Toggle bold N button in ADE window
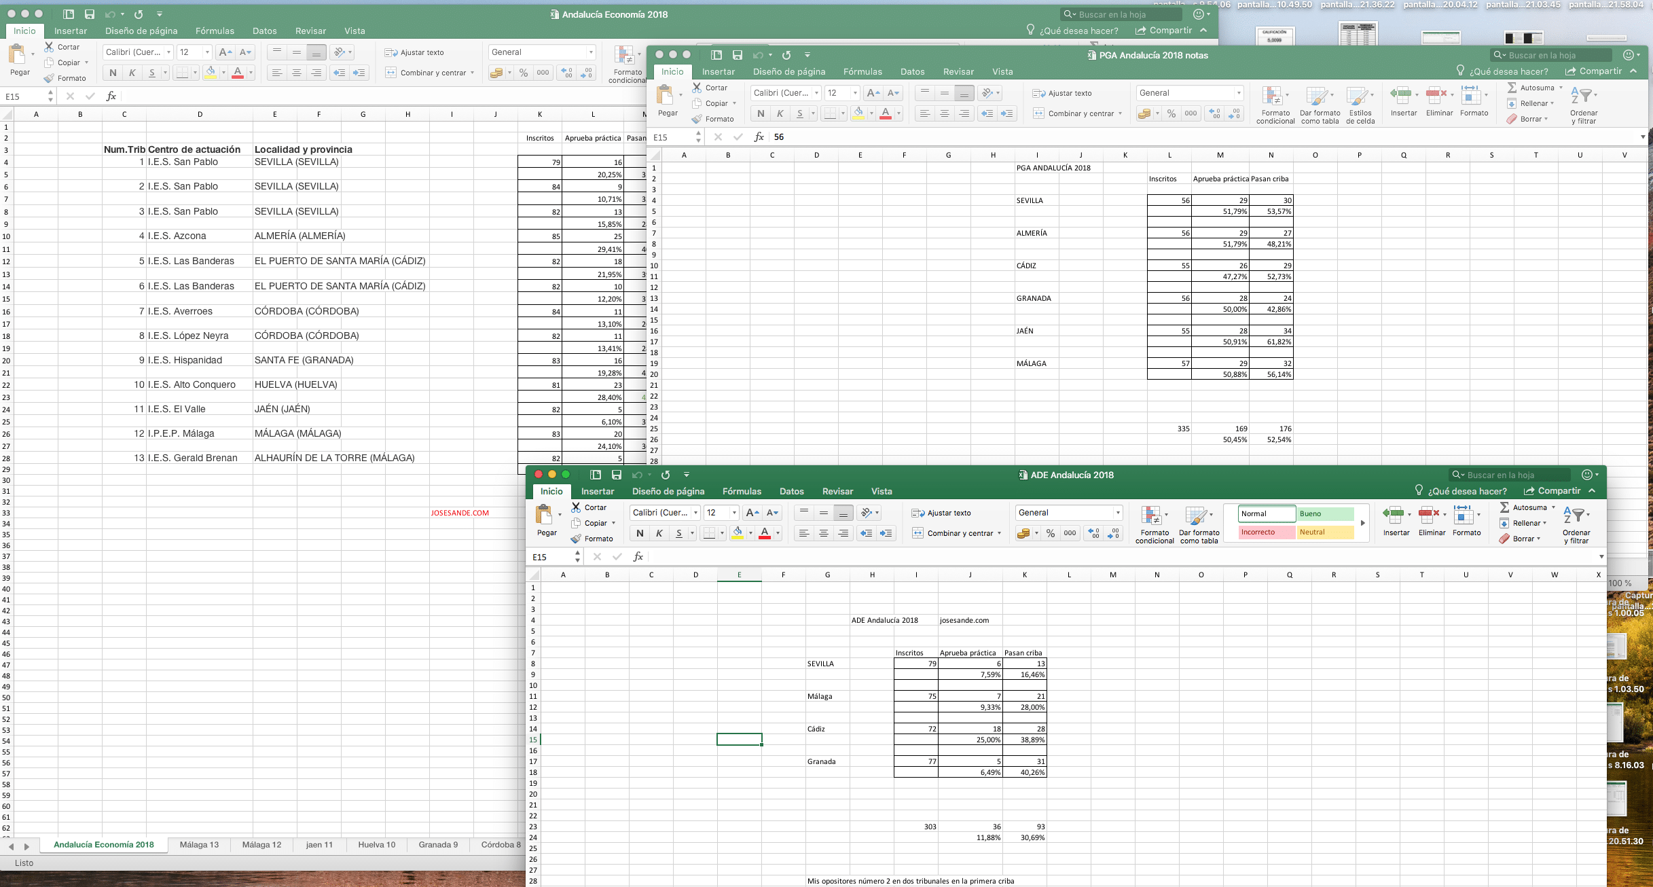The width and height of the screenshot is (1653, 887). 639,533
